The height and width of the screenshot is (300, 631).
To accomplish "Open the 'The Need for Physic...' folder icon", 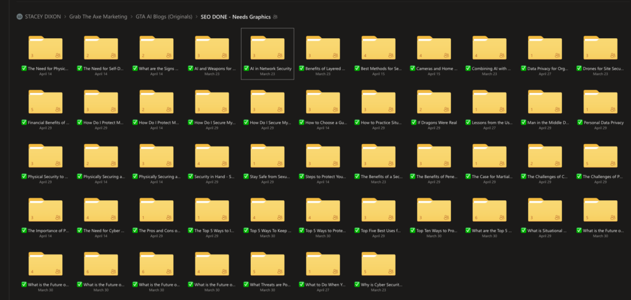I will pos(46,48).
